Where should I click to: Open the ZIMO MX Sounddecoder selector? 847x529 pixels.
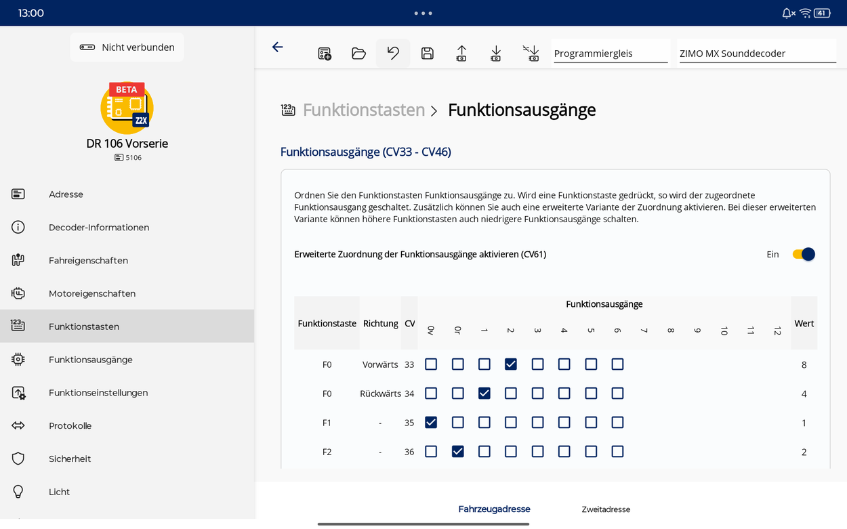tap(757, 54)
